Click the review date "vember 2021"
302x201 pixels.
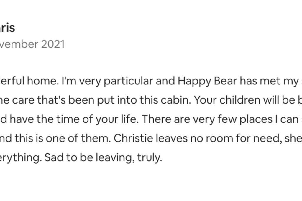(x=32, y=44)
